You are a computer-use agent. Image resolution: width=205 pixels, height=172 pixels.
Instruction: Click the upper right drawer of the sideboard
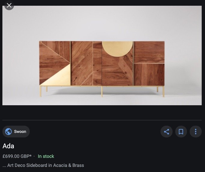pyautogui.click(x=149, y=52)
